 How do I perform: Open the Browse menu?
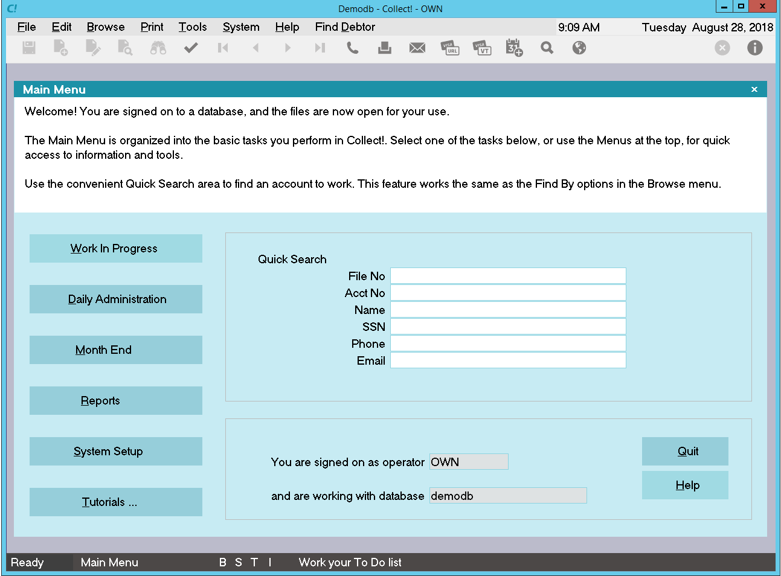pos(106,27)
